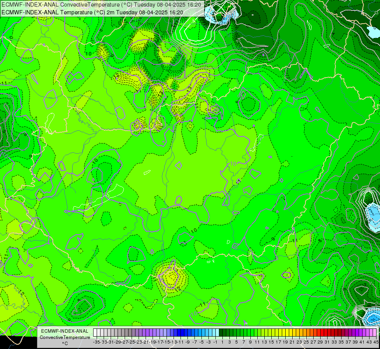
Task: Select the pink swatch above 45 in legend
Action: [375, 333]
